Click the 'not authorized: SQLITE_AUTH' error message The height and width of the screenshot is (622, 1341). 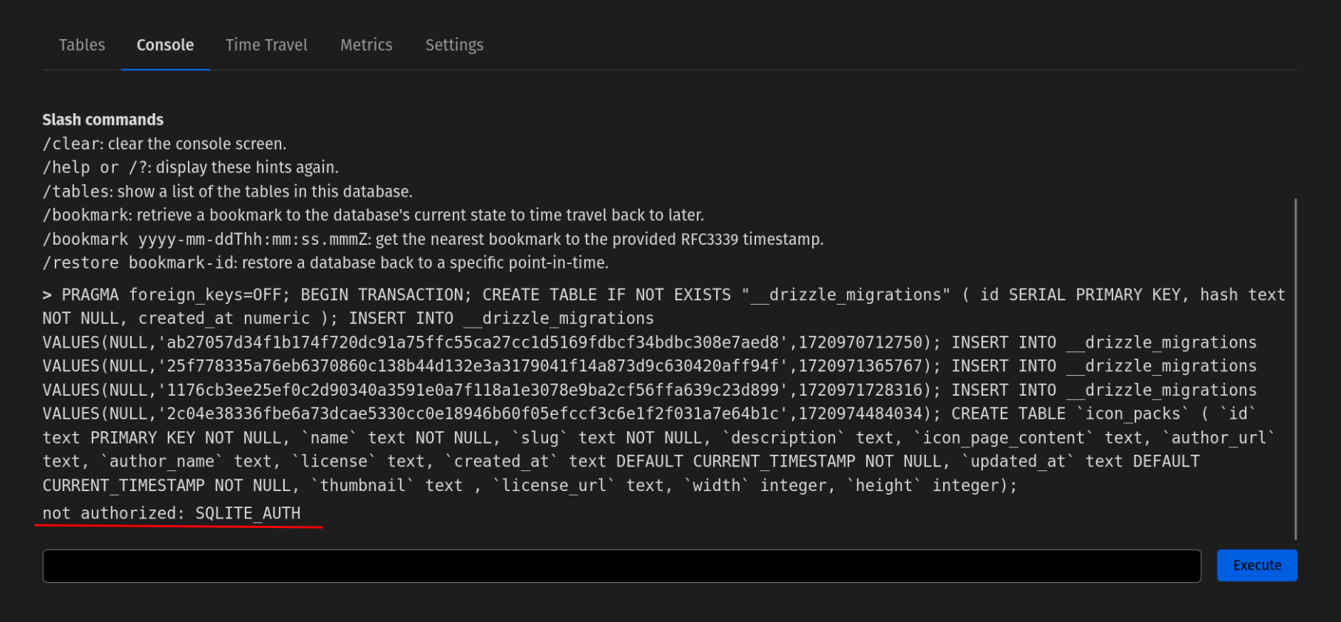tap(172, 513)
